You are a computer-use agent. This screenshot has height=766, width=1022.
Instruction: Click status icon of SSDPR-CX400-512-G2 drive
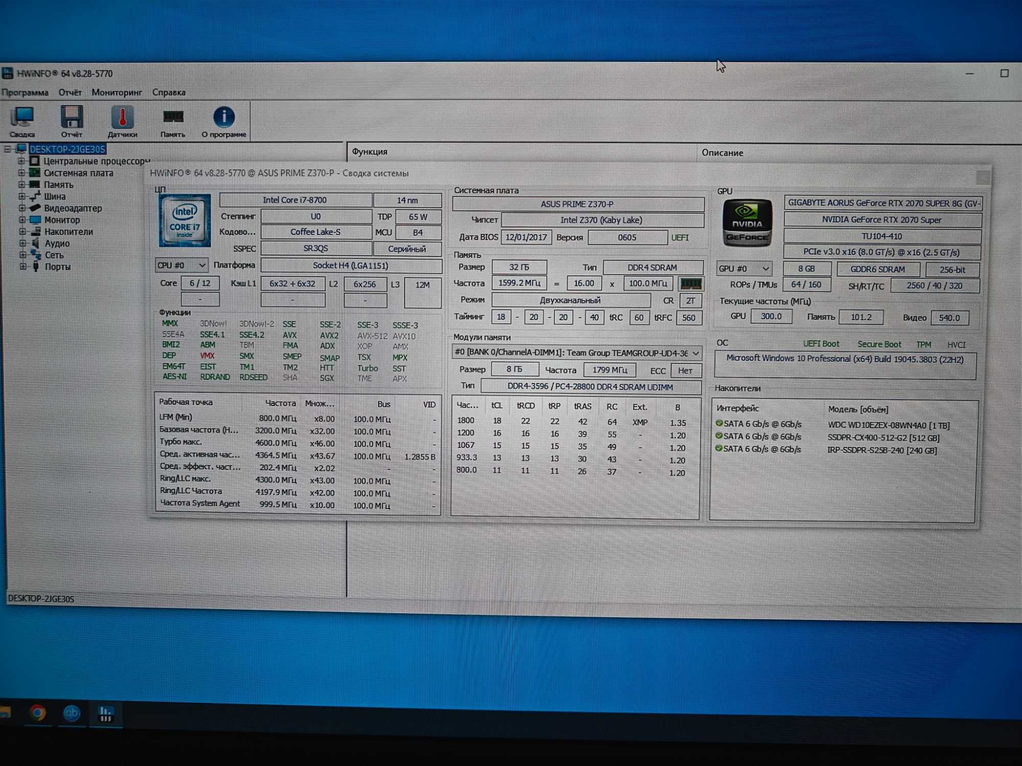coord(719,436)
